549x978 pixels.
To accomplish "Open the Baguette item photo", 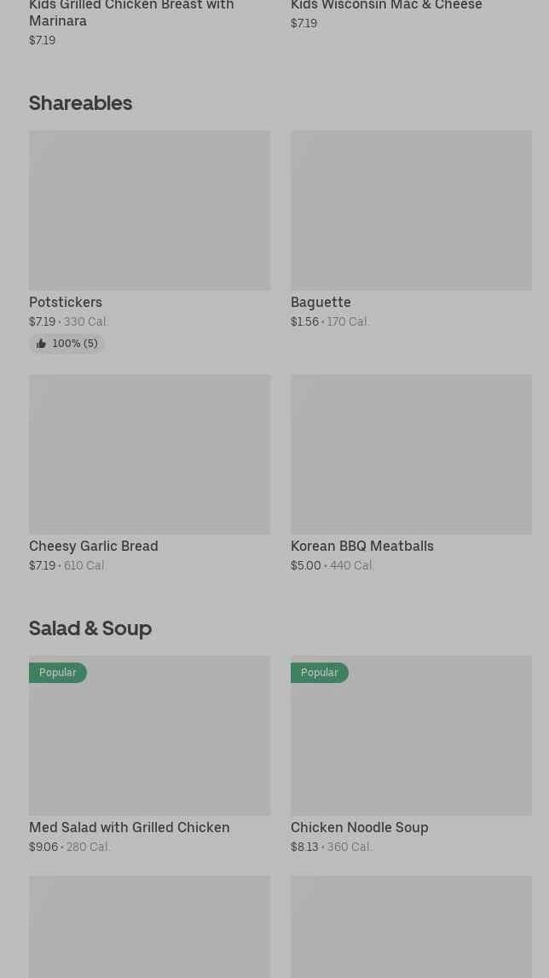I will click(x=411, y=211).
